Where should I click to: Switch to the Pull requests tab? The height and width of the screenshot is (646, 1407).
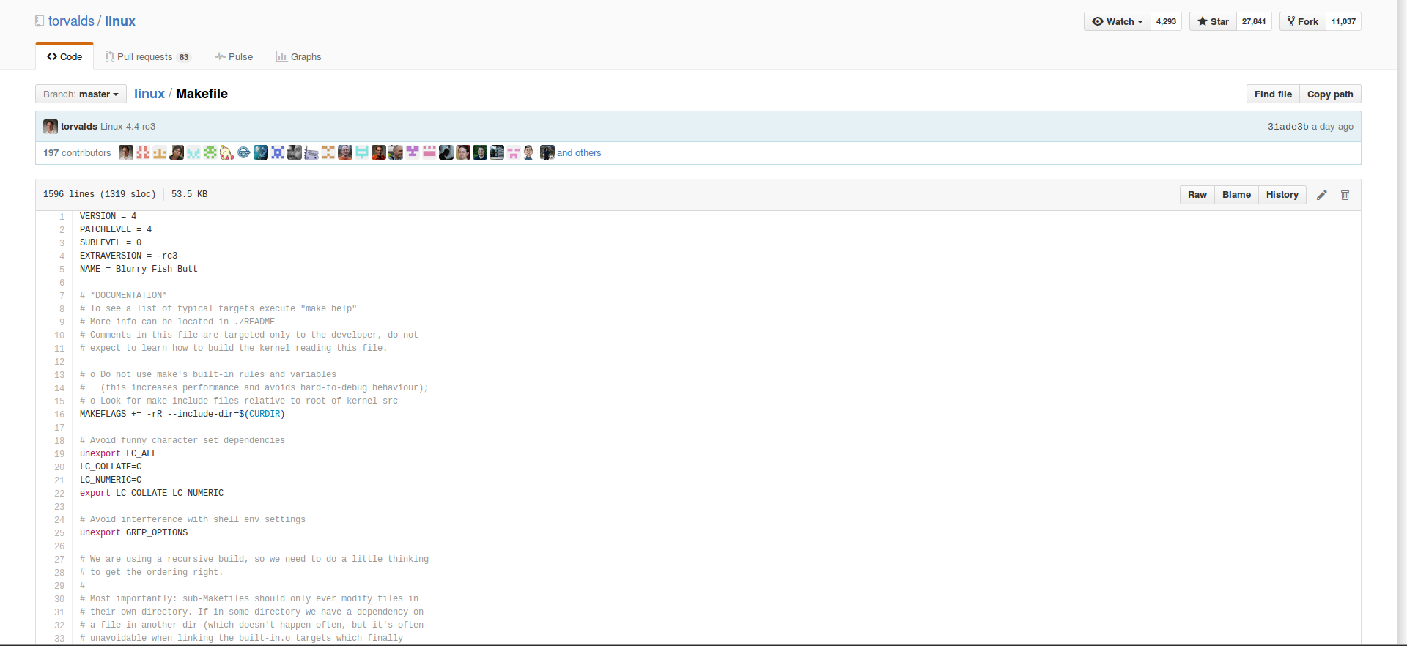pyautogui.click(x=147, y=56)
